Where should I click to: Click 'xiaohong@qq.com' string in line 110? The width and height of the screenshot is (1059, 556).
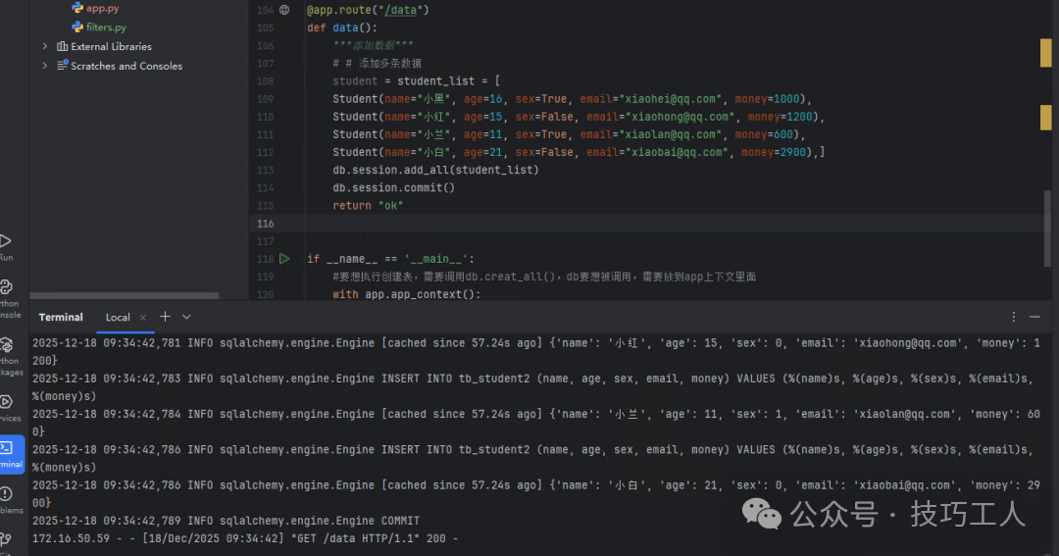click(681, 117)
